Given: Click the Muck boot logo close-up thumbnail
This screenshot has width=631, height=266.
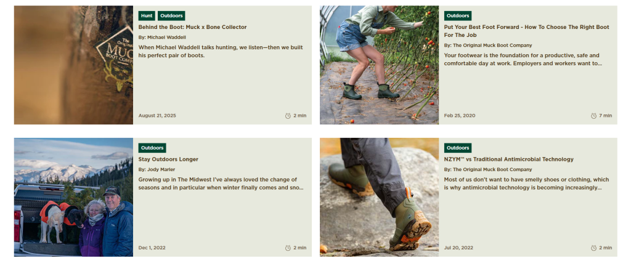Looking at the screenshot, I should tap(74, 65).
